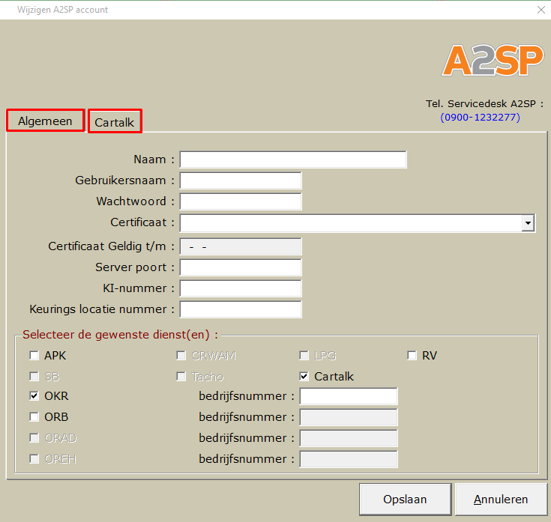Screen dimensions: 551x522
Task: Open the Certificaat dropdown list
Action: pyautogui.click(x=528, y=223)
